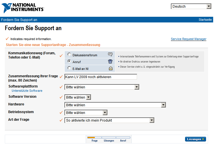Follow the Unterstützte Software link
Viewport: 214px width, 154px height.
click(27, 91)
